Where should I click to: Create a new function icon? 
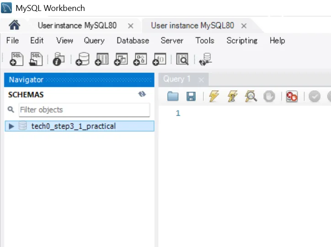tap(159, 59)
